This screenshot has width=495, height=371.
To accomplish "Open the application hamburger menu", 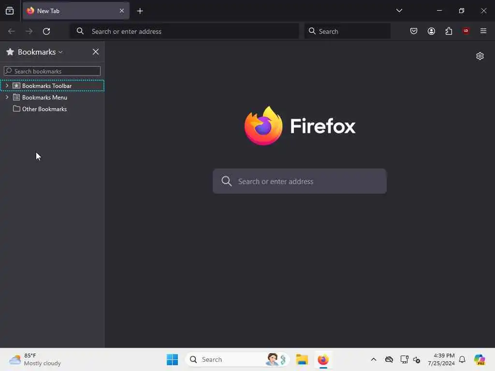I will tap(483, 31).
